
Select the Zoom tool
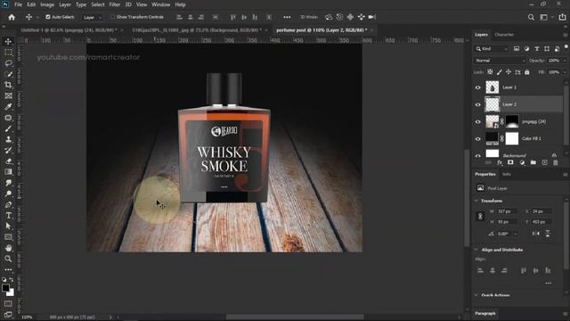pyautogui.click(x=8, y=259)
